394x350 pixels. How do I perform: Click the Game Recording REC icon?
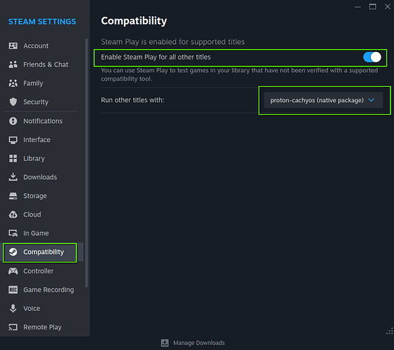coord(13,290)
